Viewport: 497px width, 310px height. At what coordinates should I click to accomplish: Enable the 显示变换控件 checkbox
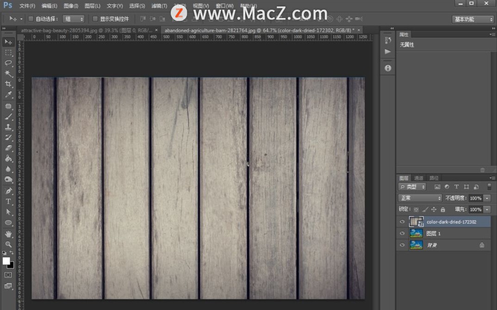coord(95,19)
